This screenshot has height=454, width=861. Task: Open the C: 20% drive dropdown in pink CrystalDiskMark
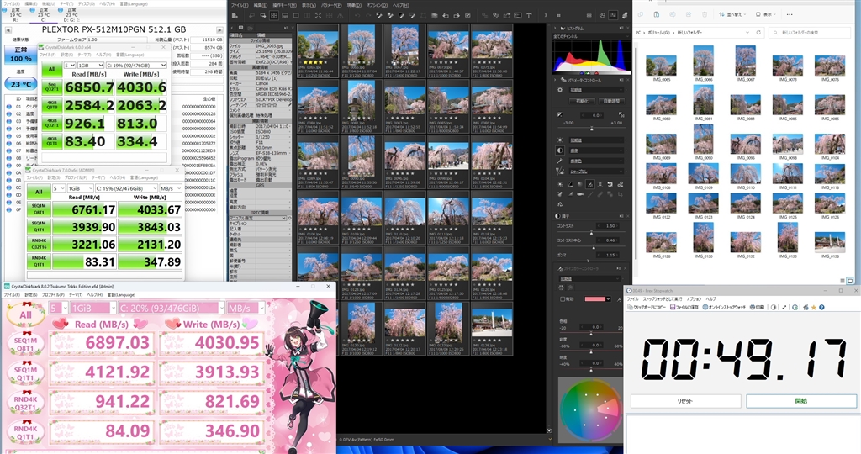(172, 308)
